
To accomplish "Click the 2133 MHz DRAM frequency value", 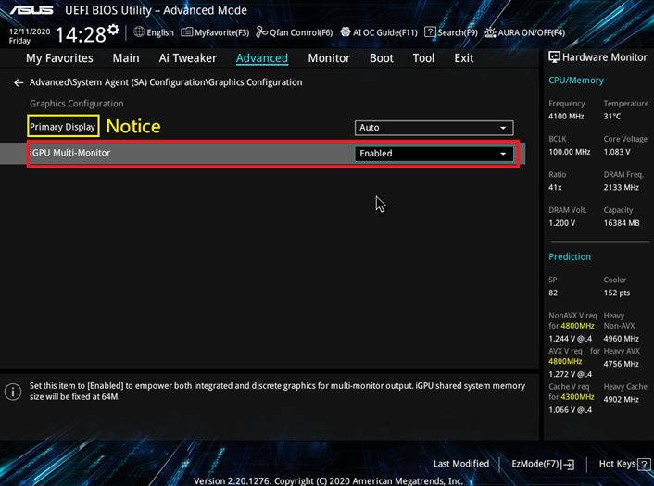I will click(x=622, y=188).
